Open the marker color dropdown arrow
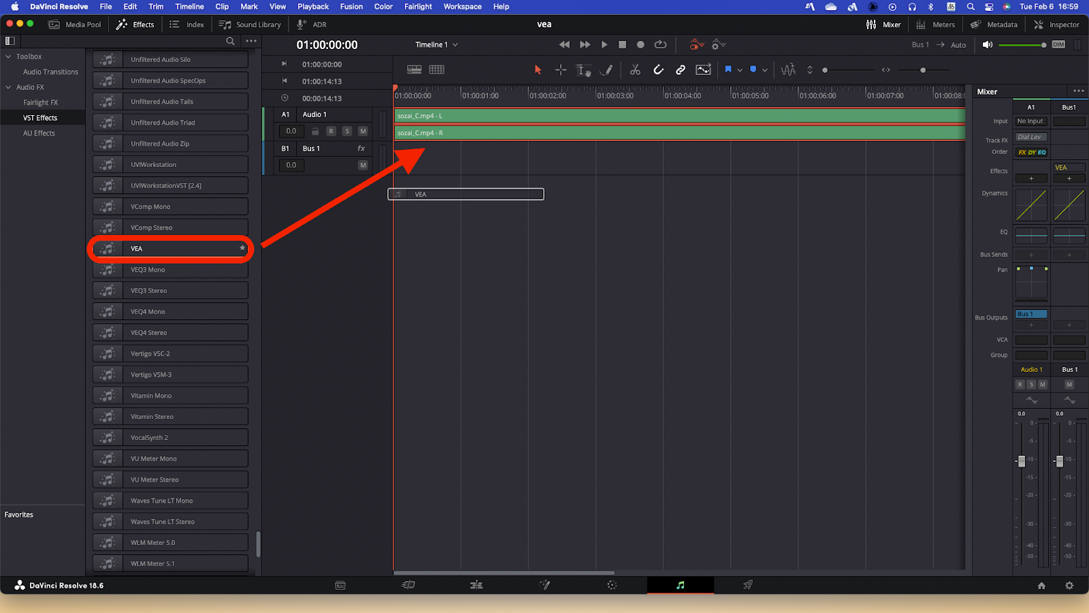The height and width of the screenshot is (613, 1089). click(765, 70)
